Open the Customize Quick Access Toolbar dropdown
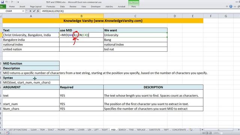 click(x=18, y=2)
